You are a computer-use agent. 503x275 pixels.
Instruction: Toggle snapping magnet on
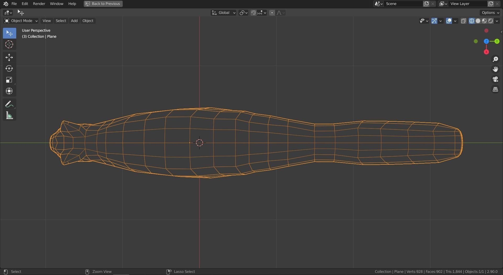point(253,13)
